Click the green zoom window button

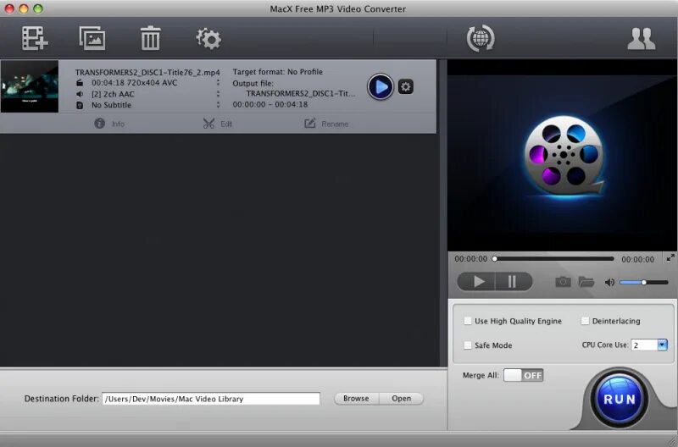click(x=38, y=8)
